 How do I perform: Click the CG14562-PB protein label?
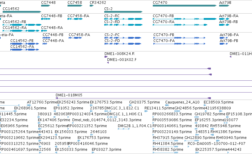22,41
